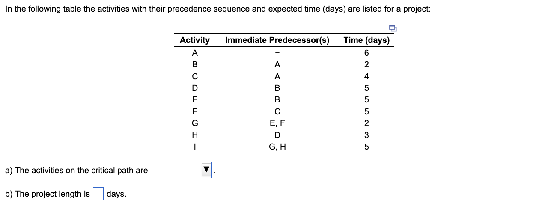Select the time value 3 for activity H
This screenshot has width=542, height=222.
[x=366, y=135]
